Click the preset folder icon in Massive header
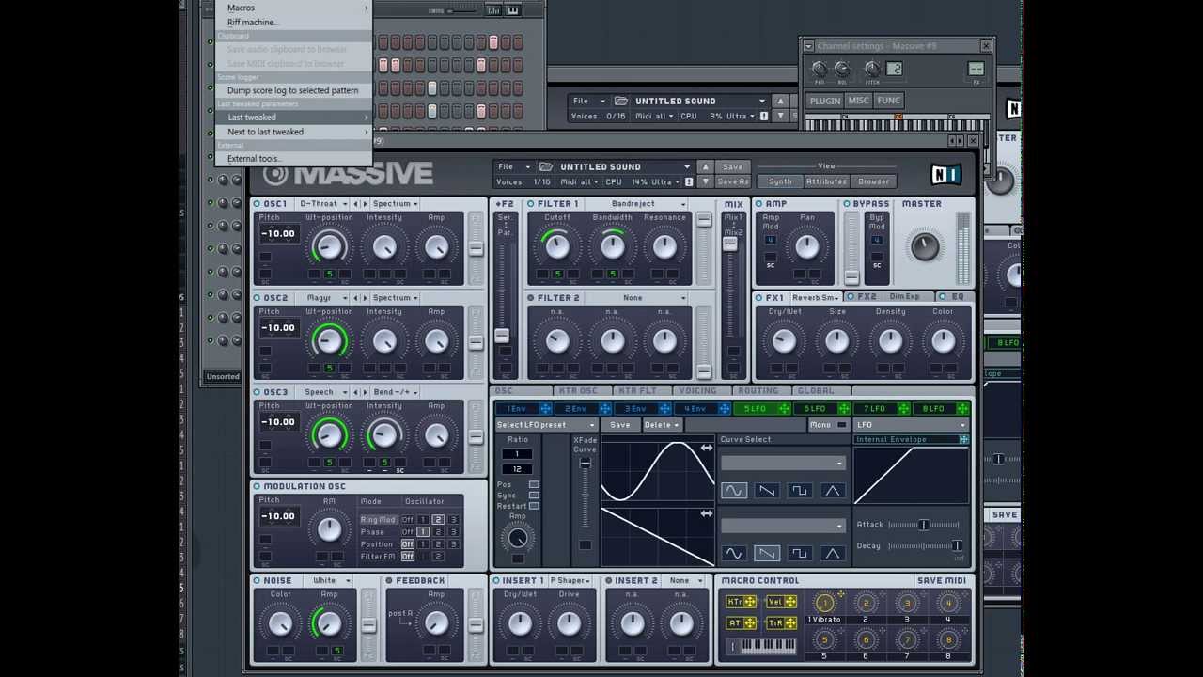Image resolution: width=1203 pixels, height=677 pixels. coord(546,166)
